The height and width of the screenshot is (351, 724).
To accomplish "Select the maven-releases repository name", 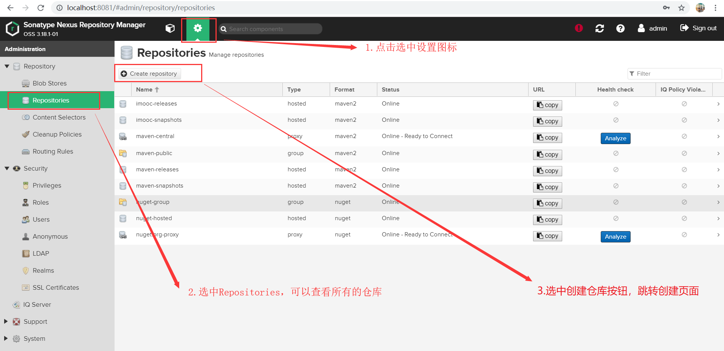I will point(157,169).
